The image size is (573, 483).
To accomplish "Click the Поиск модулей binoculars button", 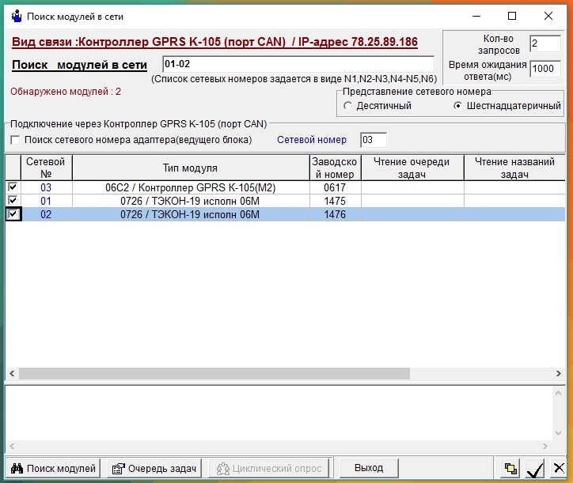I will click(53, 468).
